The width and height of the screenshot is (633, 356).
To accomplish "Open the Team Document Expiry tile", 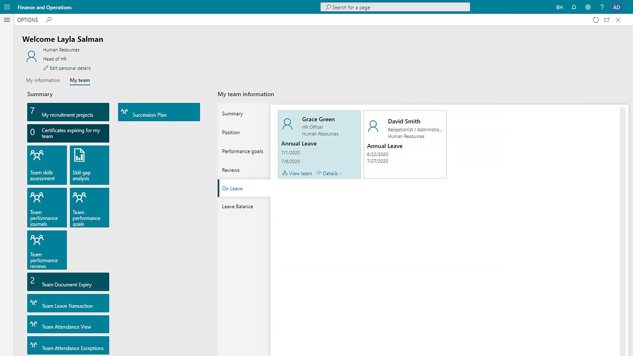I will (68, 282).
